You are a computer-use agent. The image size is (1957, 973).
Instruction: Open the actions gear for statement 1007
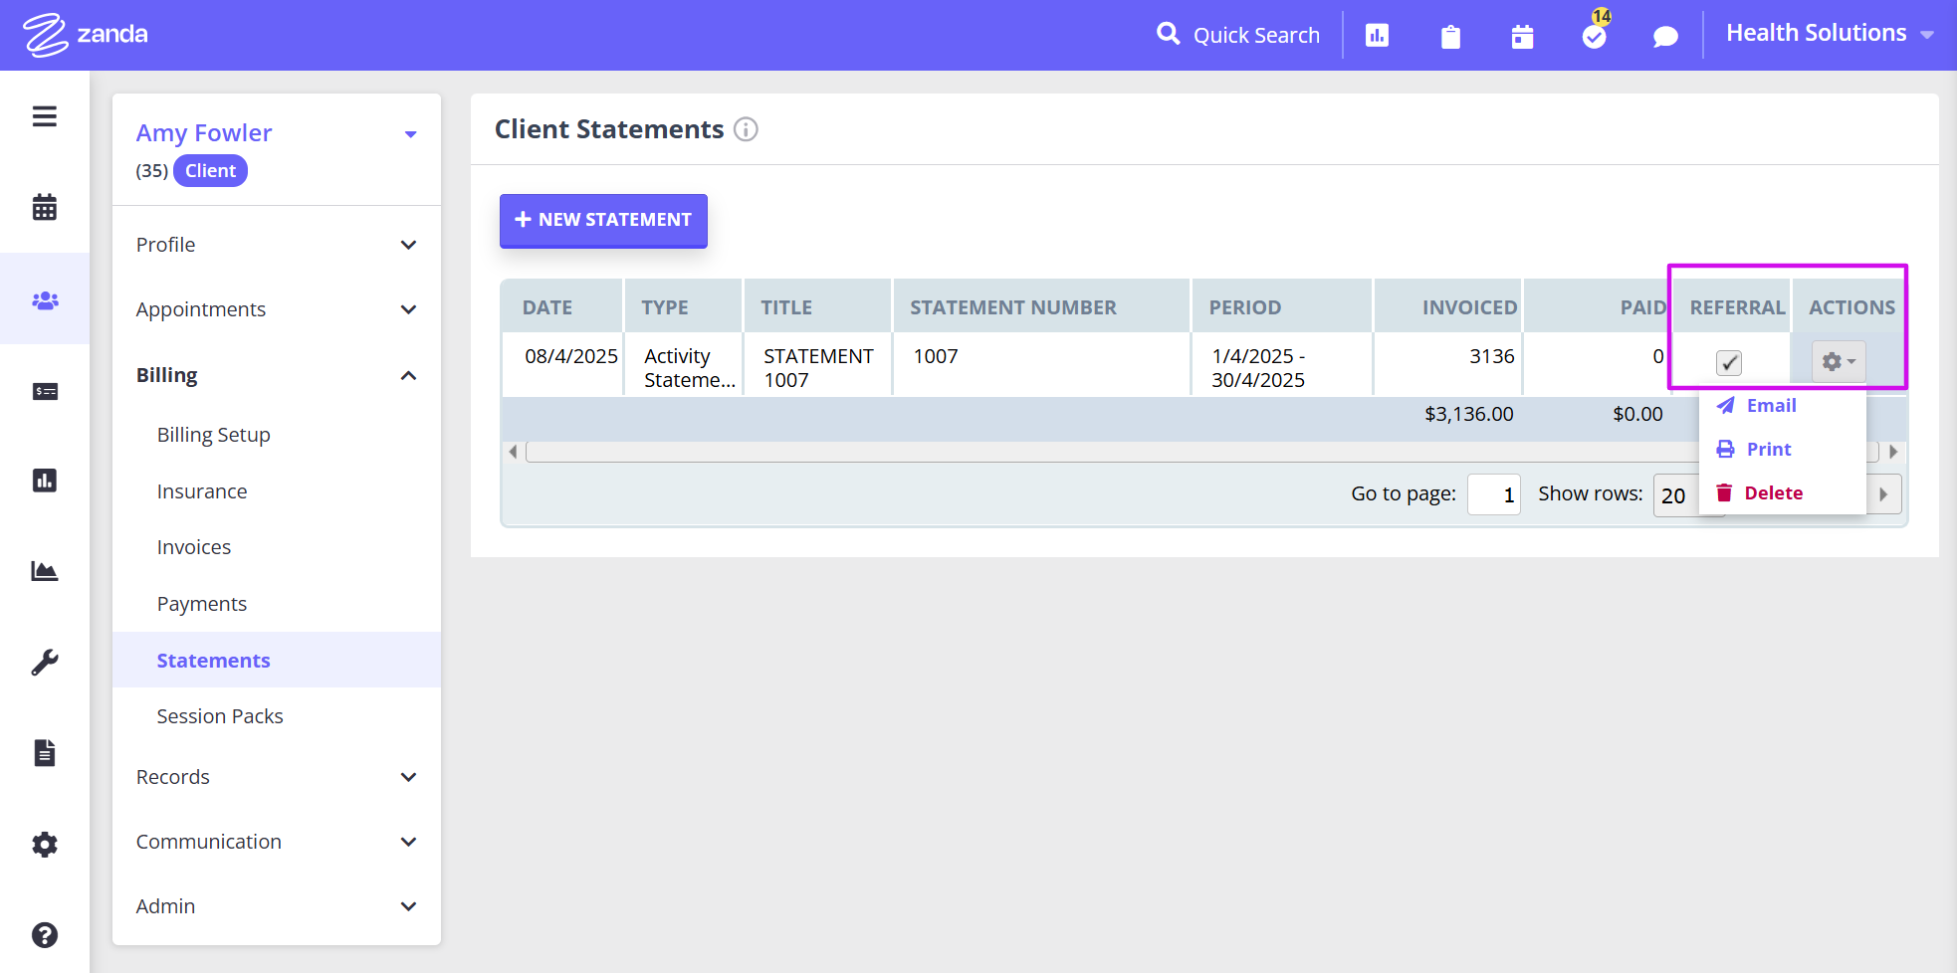point(1838,362)
